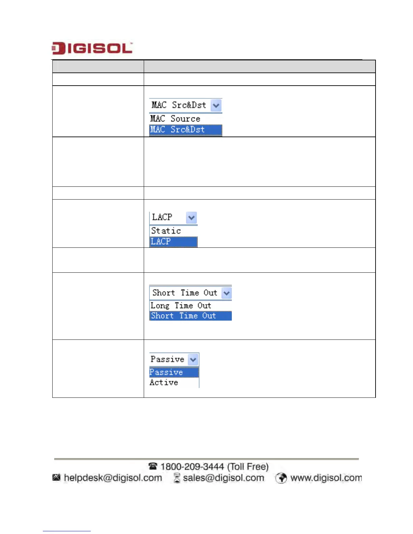
Task: Expand the LACP dropdown arrow
Action: [x=191, y=218]
